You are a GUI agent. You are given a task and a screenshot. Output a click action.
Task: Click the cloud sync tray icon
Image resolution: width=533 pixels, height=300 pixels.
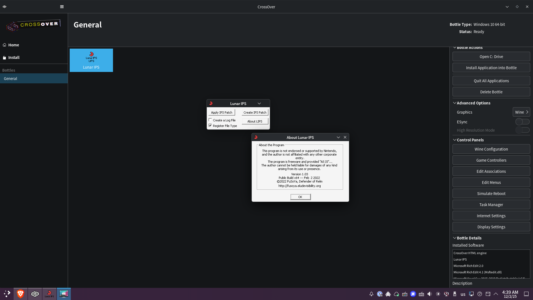click(x=396, y=294)
